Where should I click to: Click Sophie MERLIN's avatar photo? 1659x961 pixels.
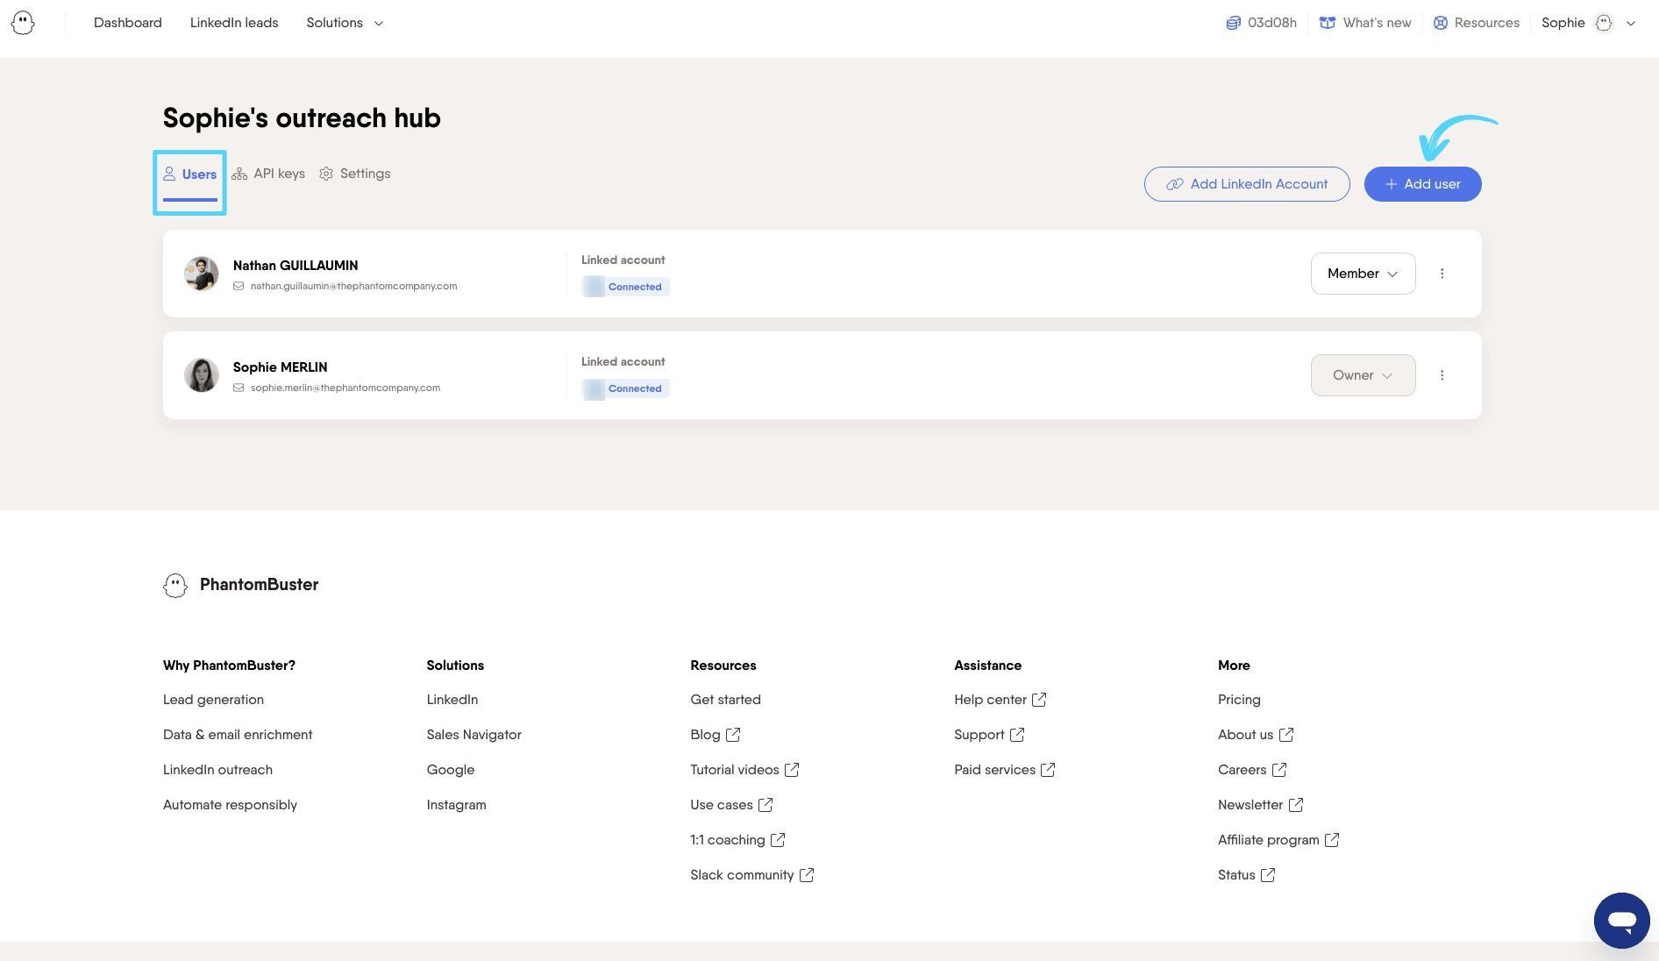click(201, 375)
